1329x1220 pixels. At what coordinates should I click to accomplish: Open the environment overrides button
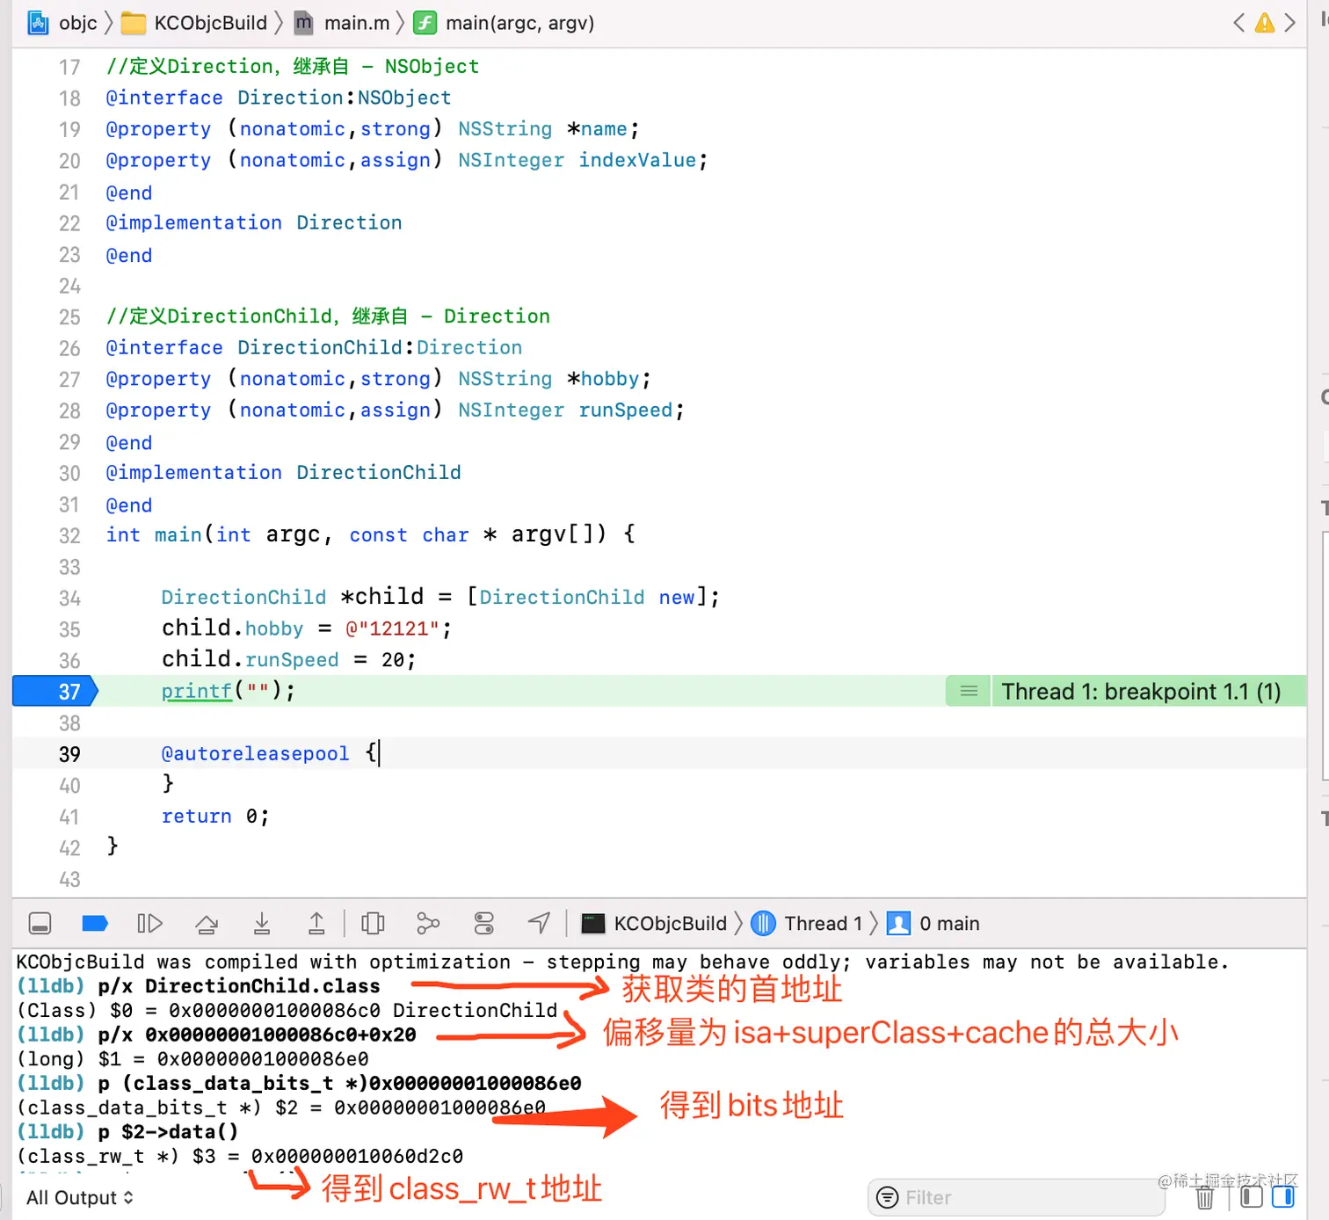click(484, 923)
